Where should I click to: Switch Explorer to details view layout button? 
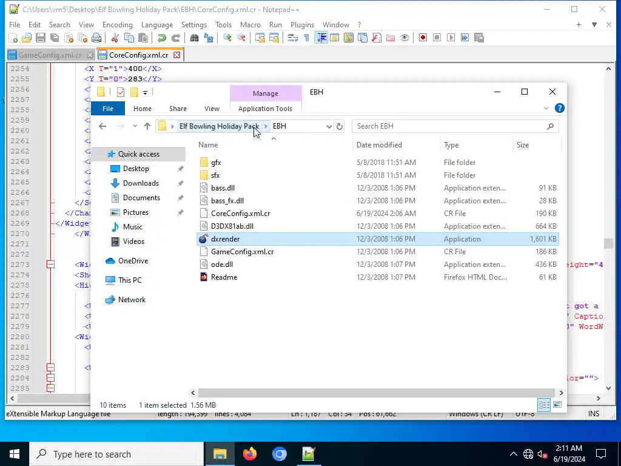[544, 405]
